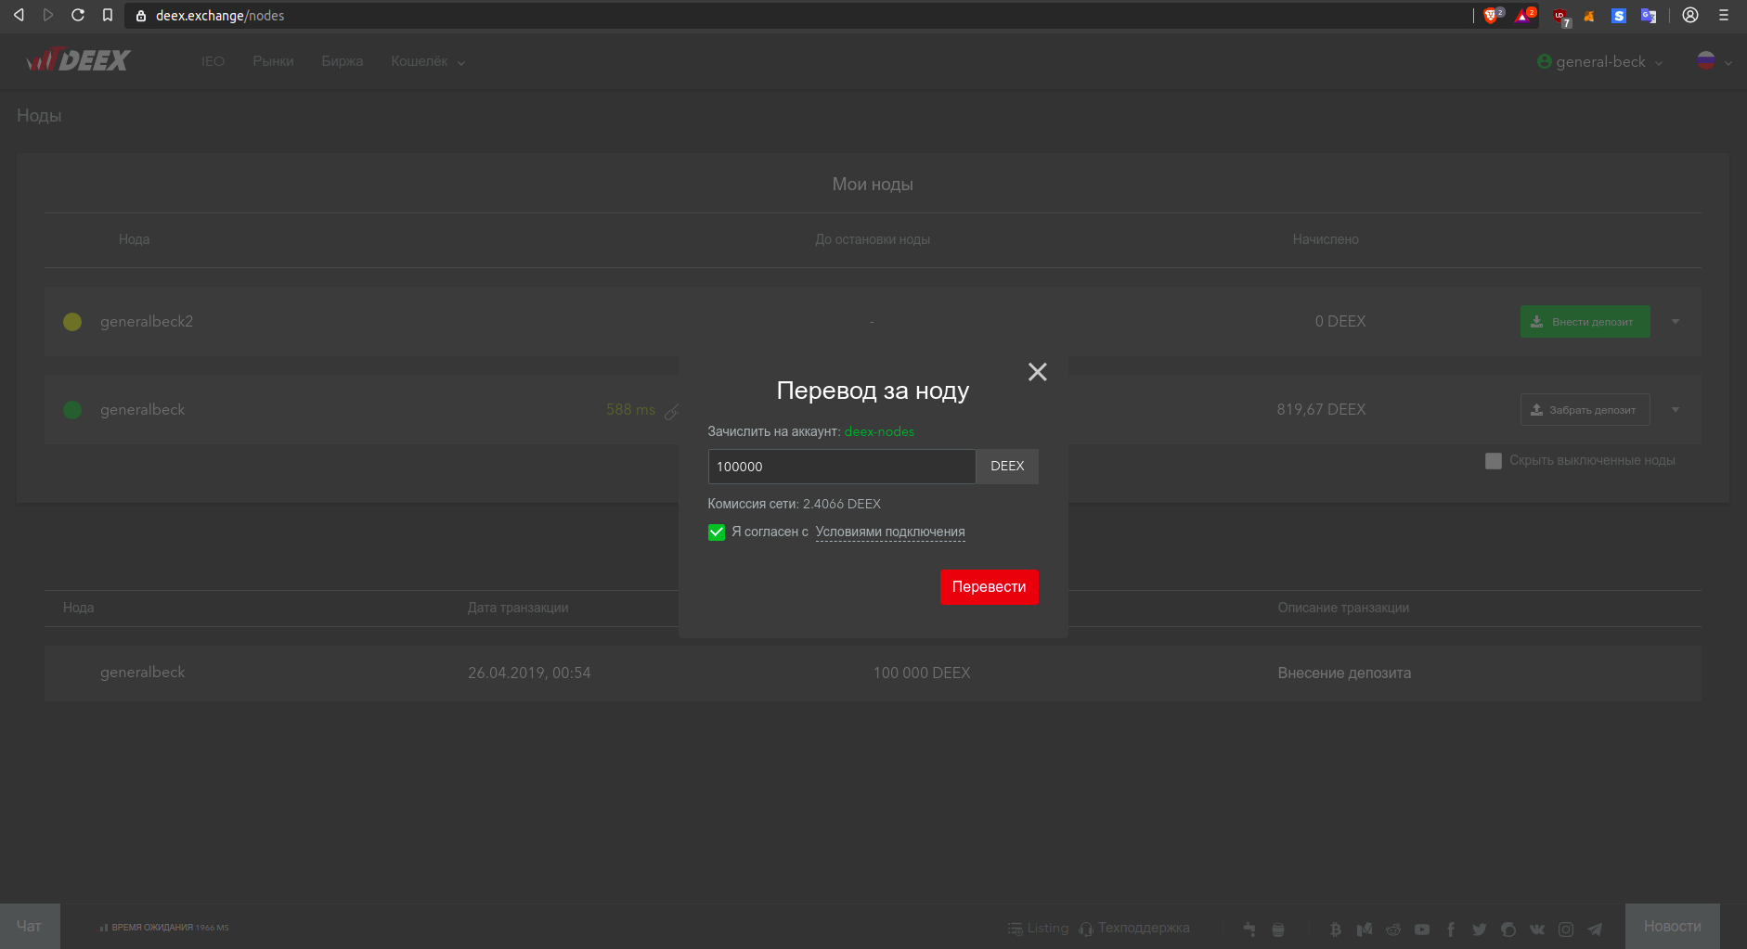The width and height of the screenshot is (1747, 949).
Task: Open the Listing link in footer
Action: 1039,928
